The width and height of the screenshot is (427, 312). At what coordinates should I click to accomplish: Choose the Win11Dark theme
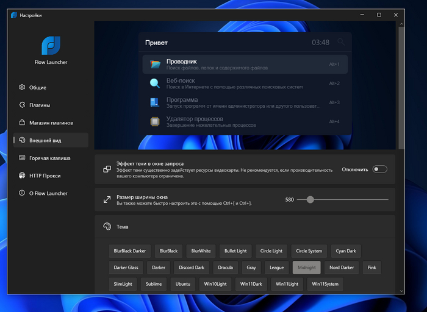point(251,284)
